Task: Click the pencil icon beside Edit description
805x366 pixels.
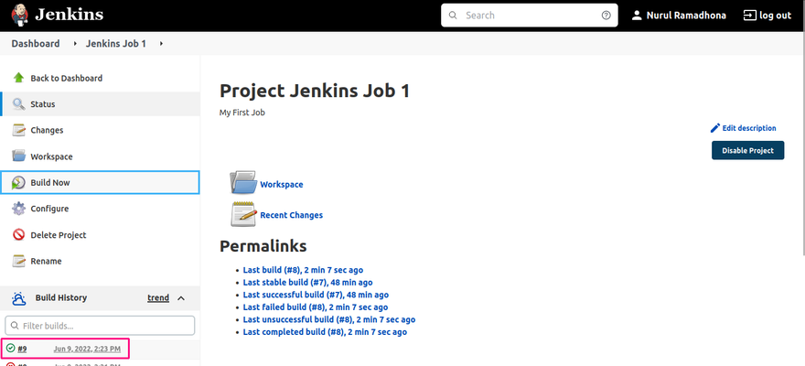Action: tap(715, 128)
